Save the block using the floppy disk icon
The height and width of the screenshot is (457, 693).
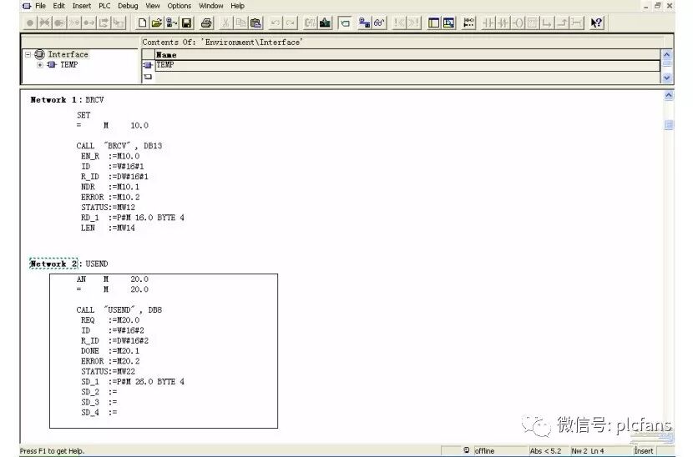point(186,23)
